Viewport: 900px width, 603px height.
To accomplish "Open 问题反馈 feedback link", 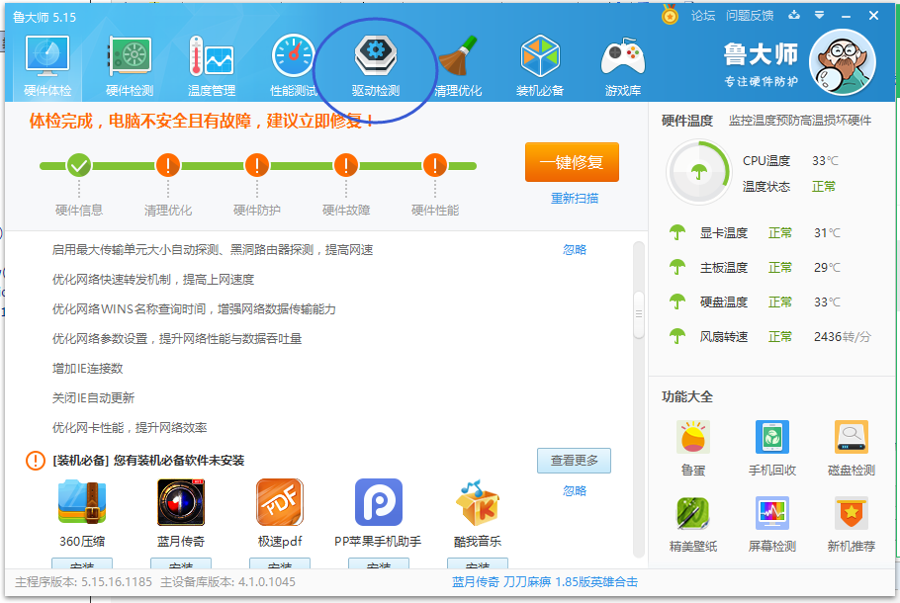I will tap(749, 16).
